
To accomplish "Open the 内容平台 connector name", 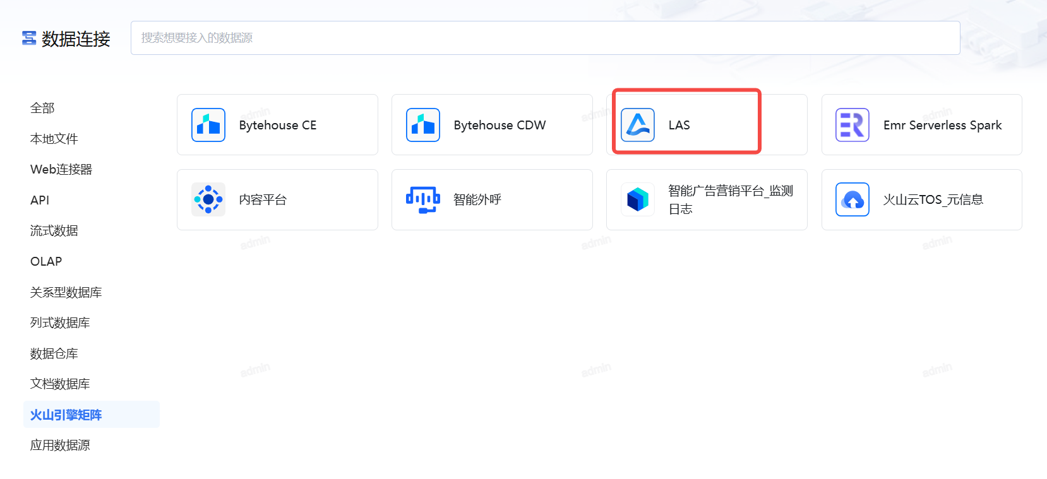I will pos(263,199).
